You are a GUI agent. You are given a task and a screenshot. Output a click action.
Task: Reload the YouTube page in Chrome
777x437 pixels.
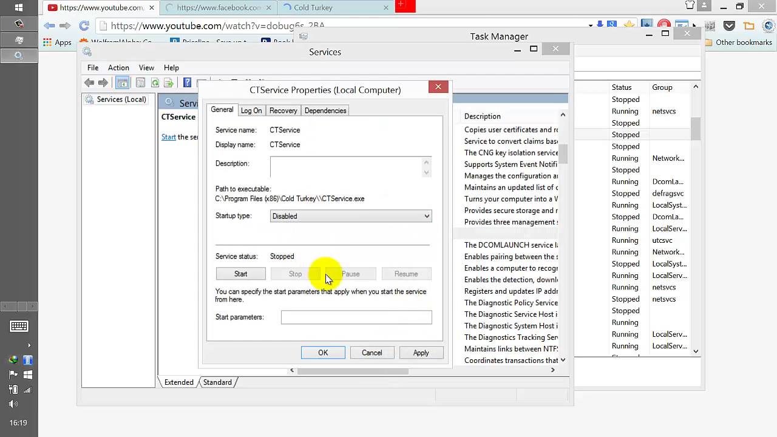point(84,25)
